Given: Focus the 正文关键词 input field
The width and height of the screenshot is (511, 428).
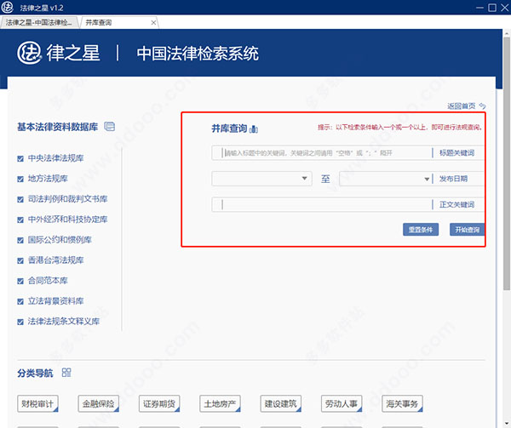Looking at the screenshot, I should (322, 204).
